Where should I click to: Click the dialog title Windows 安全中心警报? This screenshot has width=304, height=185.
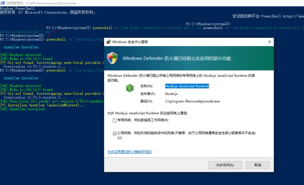130,42
